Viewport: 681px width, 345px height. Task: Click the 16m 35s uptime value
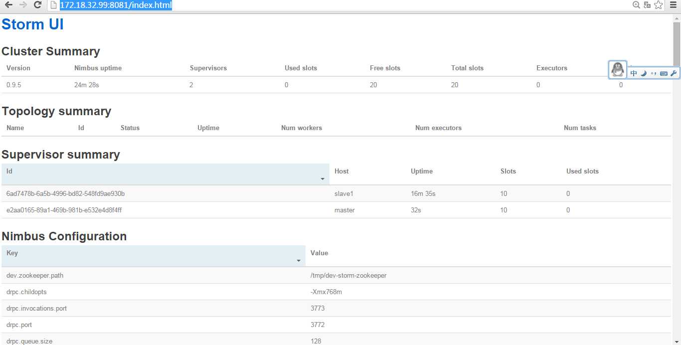pos(423,193)
